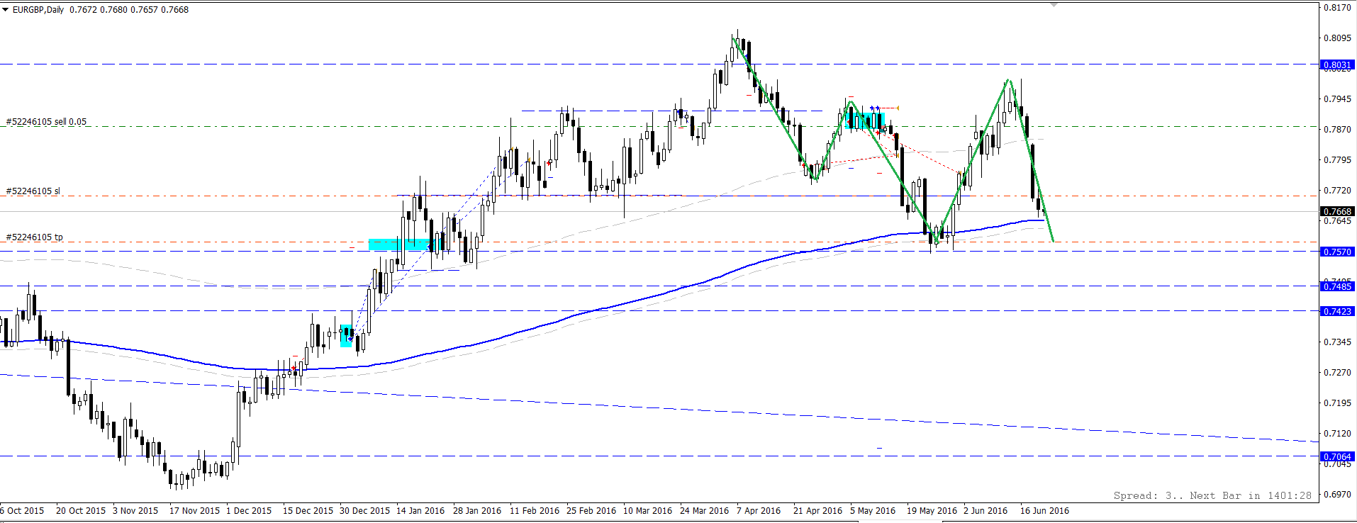Image resolution: width=1357 pixels, height=523 pixels.
Task: Select the #52246105 sl stop loss label
Action: click(x=33, y=191)
